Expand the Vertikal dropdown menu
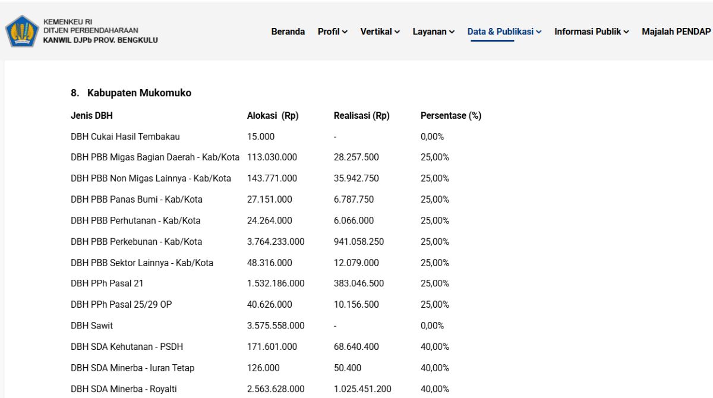The image size is (713, 398). point(380,31)
